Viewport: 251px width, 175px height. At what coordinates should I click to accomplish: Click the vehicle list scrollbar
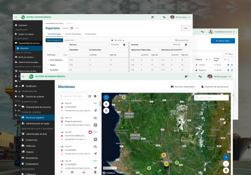coord(100,104)
